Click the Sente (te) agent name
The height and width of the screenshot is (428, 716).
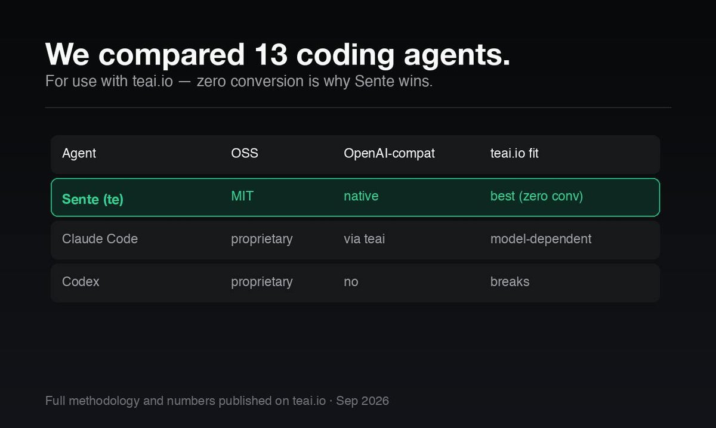pos(92,199)
